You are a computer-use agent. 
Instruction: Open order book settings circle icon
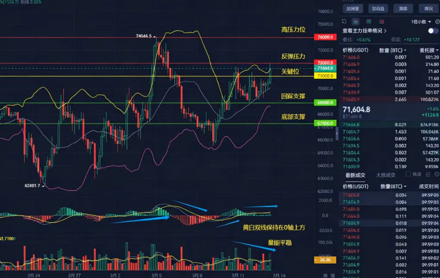(437, 22)
